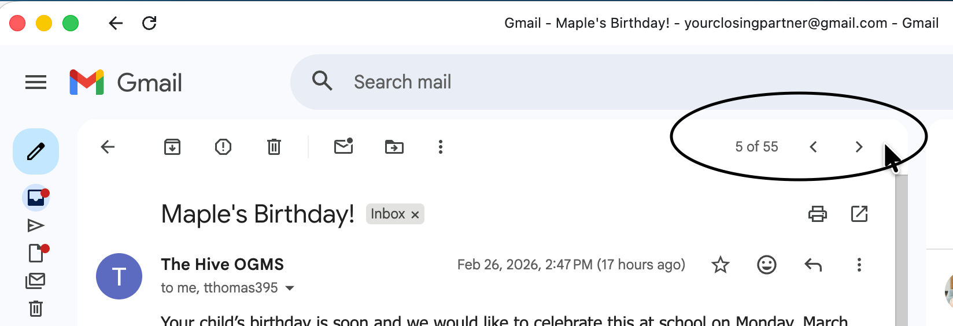Image resolution: width=953 pixels, height=326 pixels.
Task: Open the main menu hamburger icon
Action: click(x=36, y=82)
